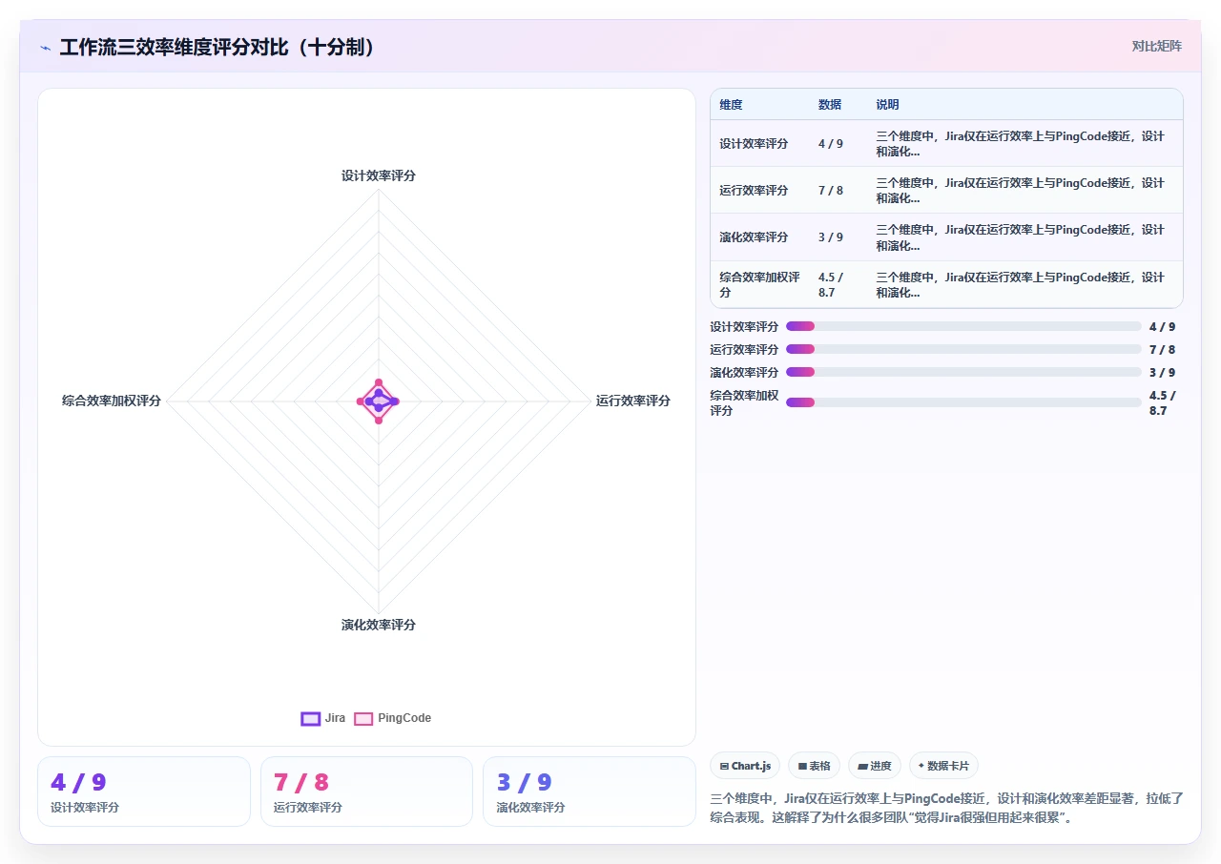
Task: Click the 4.5 / 8.7 value beside the progress bar
Action: (1163, 402)
